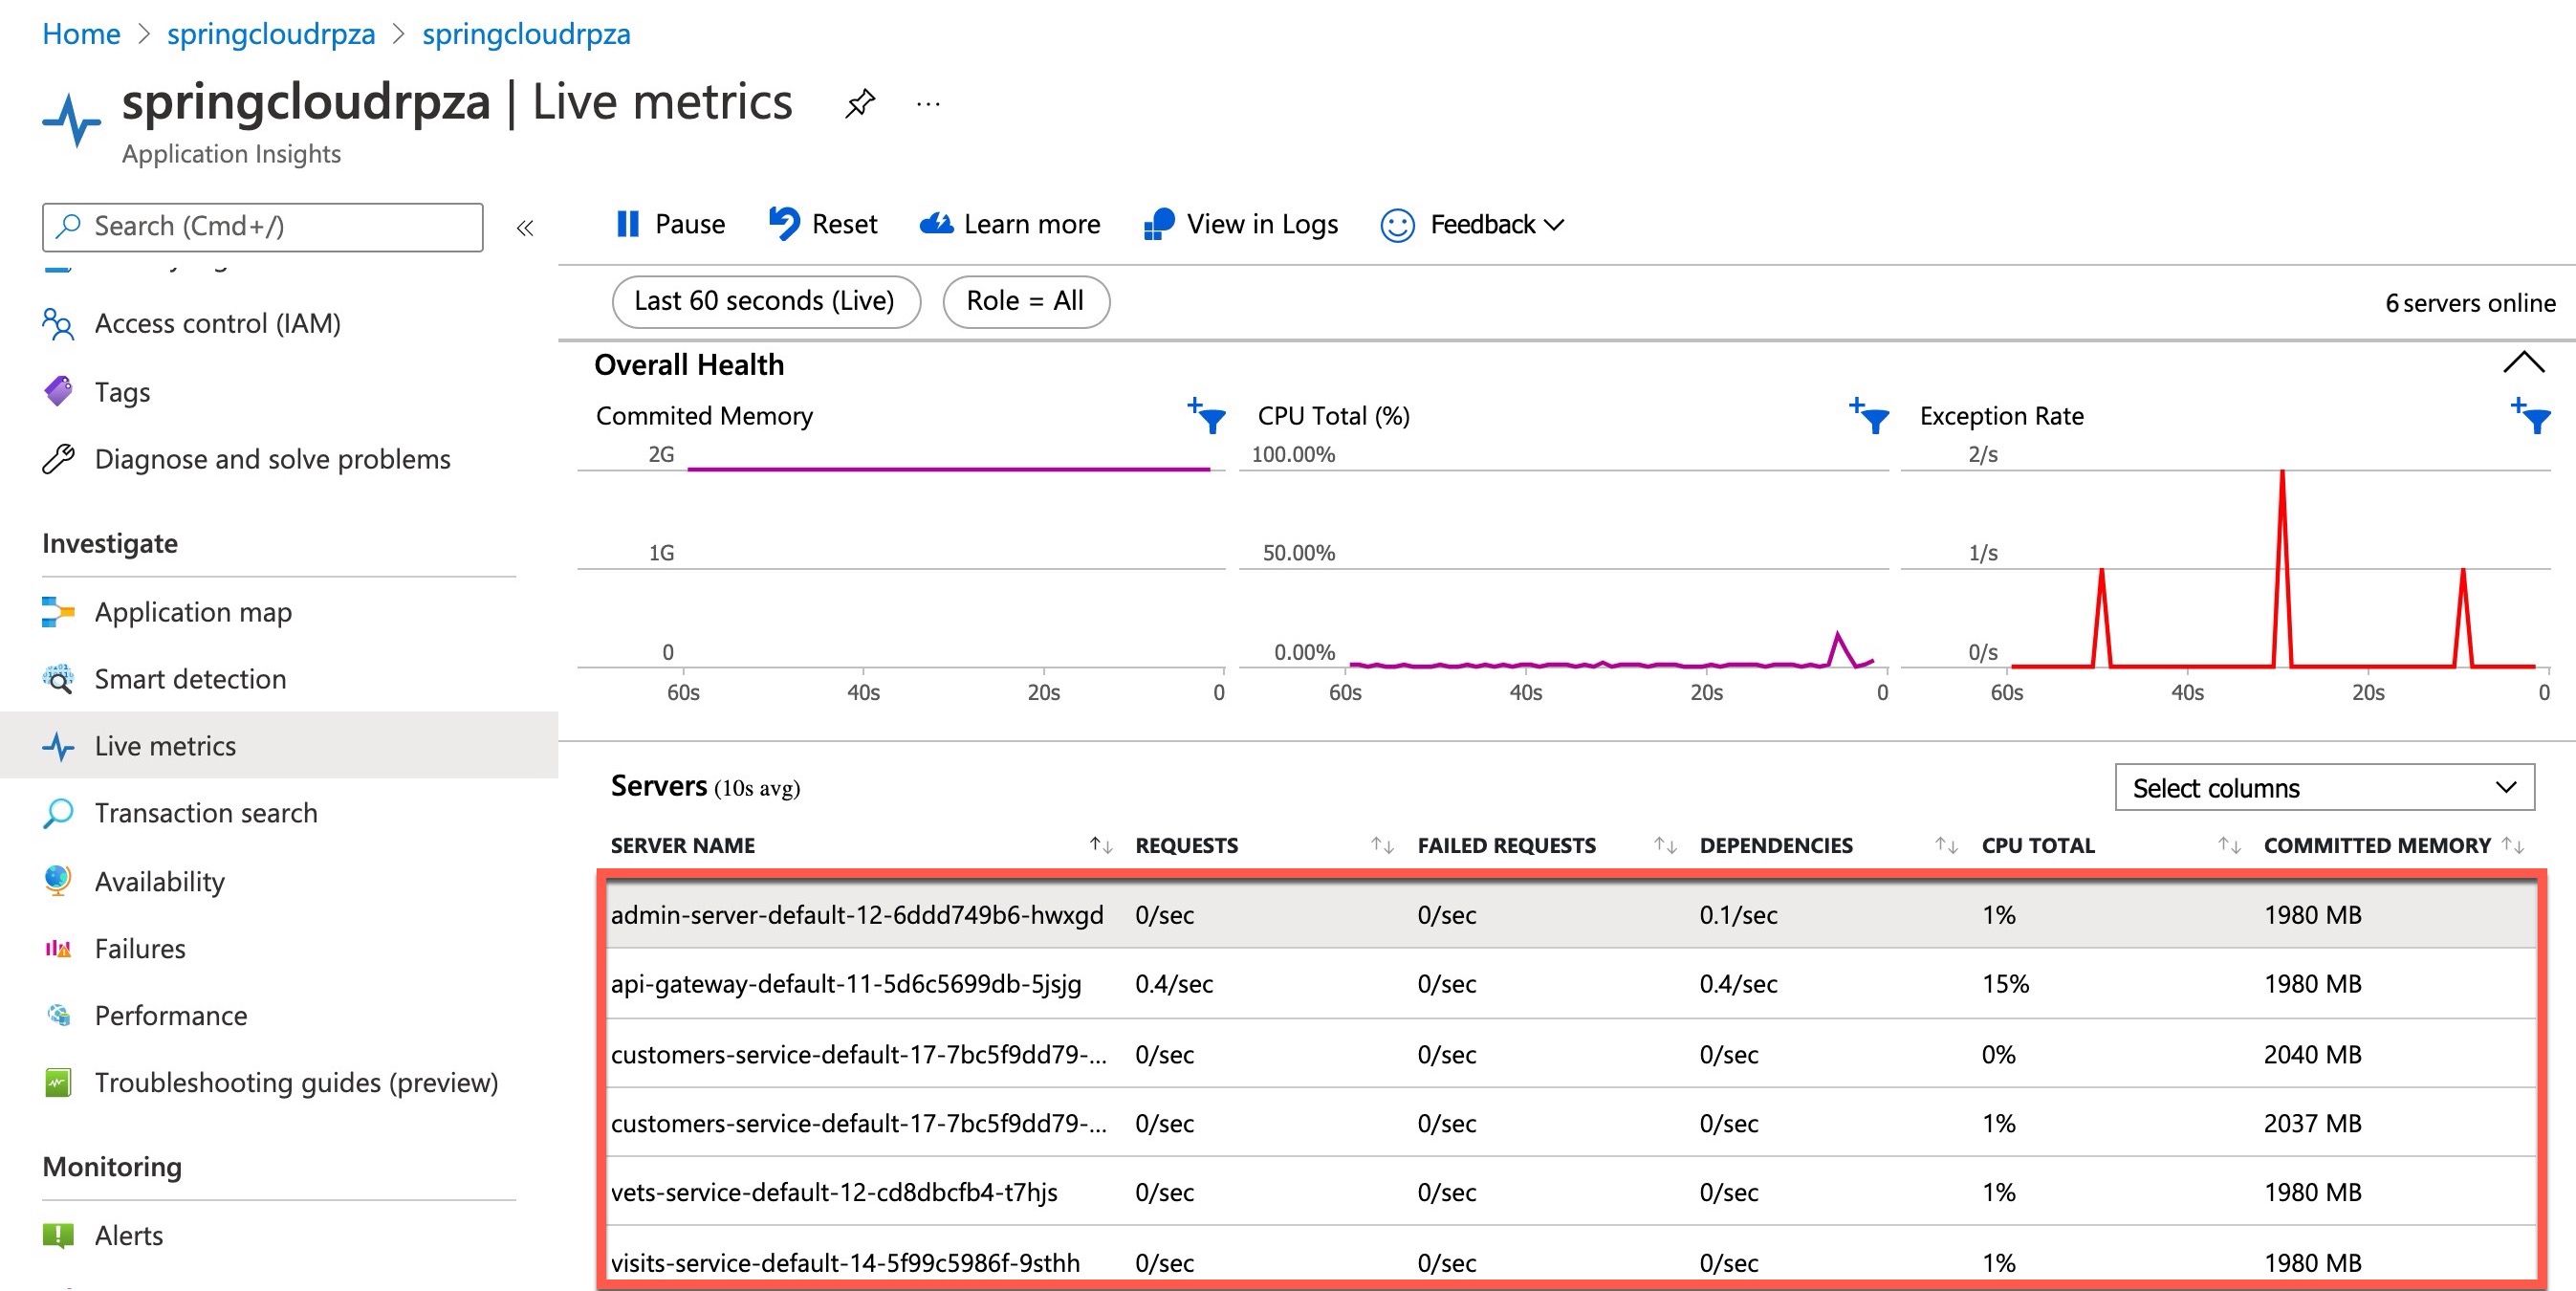The image size is (2576, 1291).
Task: Add filter to CPU Total chart
Action: pyautogui.click(x=1869, y=415)
